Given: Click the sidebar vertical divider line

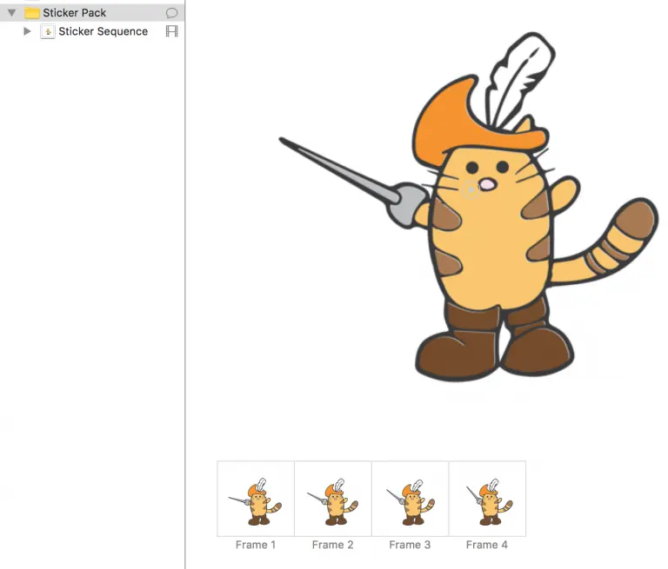Looking at the screenshot, I should tap(185, 284).
